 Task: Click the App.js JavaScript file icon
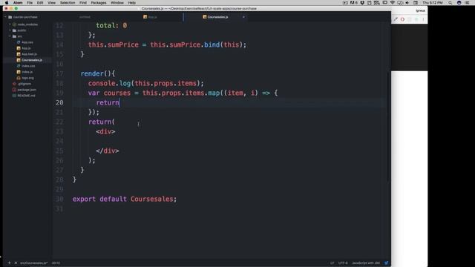19,48
